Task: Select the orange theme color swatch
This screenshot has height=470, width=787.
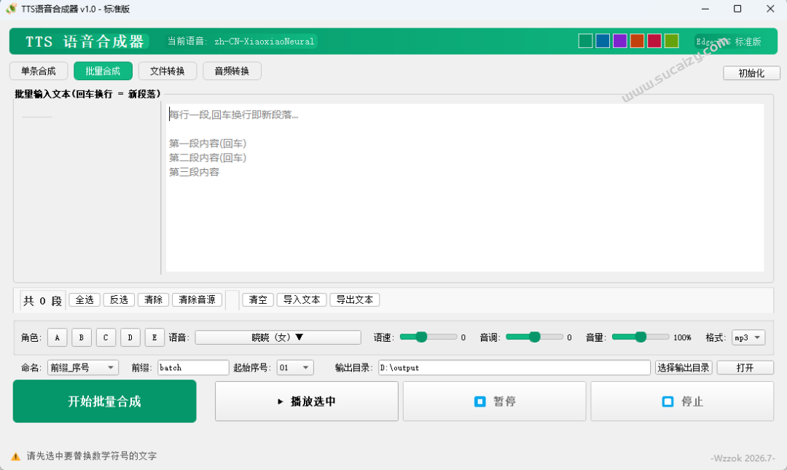Action: click(x=637, y=42)
